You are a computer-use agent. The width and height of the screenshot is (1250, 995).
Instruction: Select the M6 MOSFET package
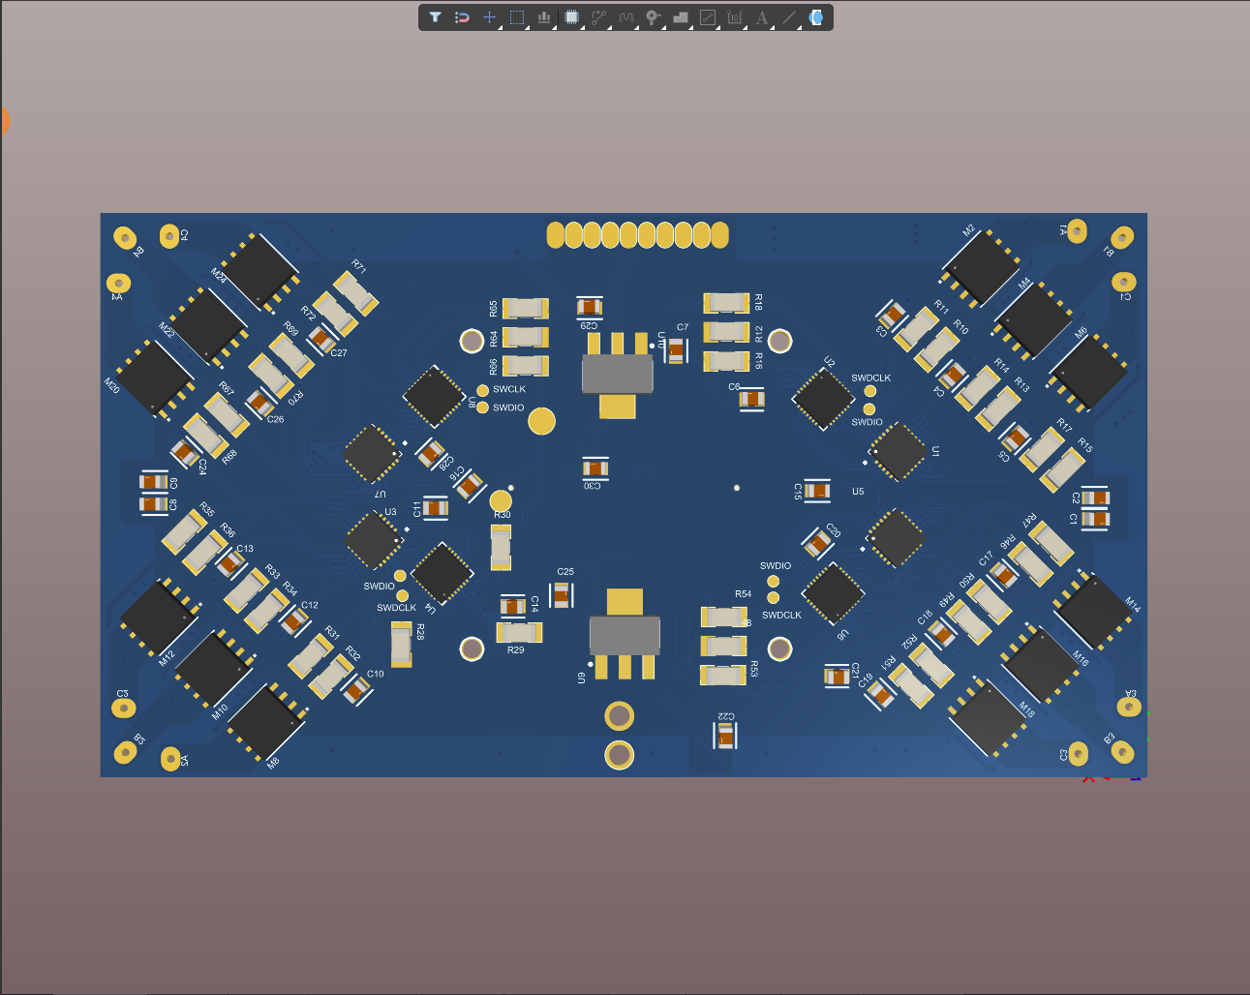tap(1088, 374)
